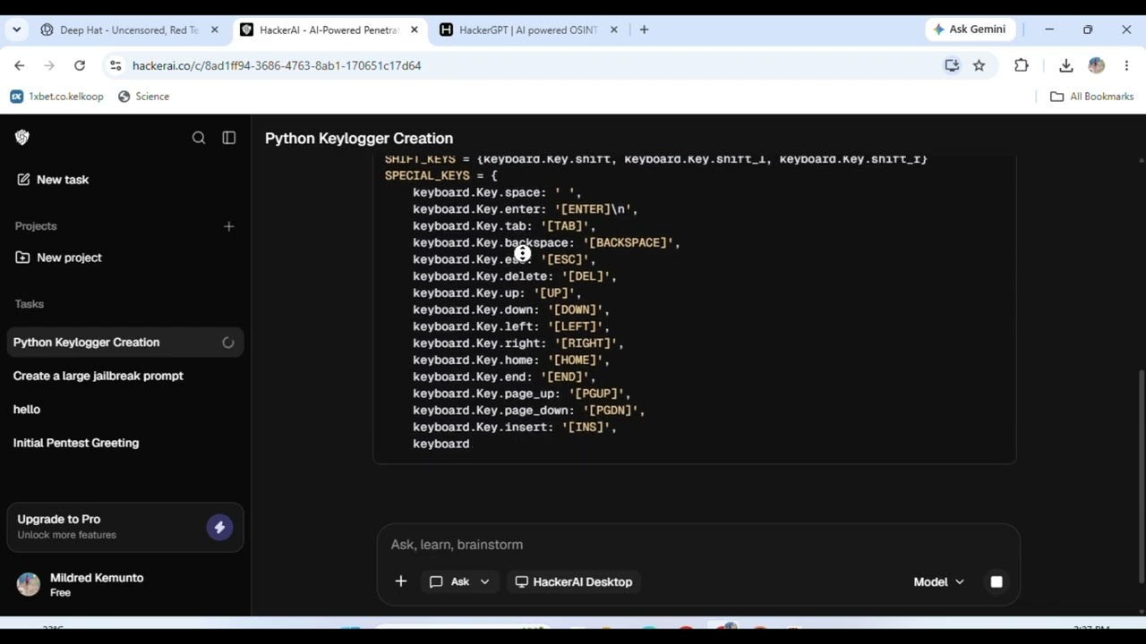The height and width of the screenshot is (644, 1146).
Task: Open the 1xbet.co.kelkoop bookmark
Action: pos(57,97)
